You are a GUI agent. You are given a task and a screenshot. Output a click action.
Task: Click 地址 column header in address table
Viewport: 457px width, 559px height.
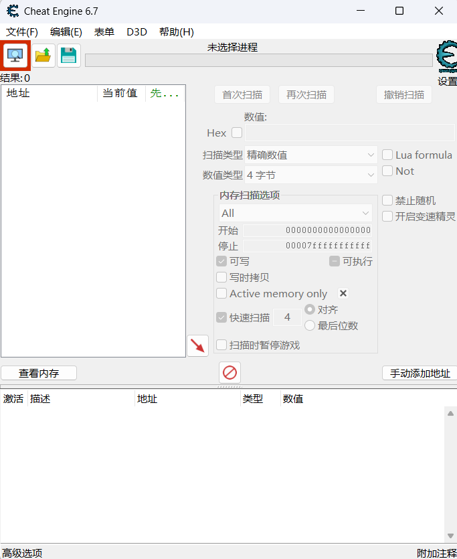[188, 398]
